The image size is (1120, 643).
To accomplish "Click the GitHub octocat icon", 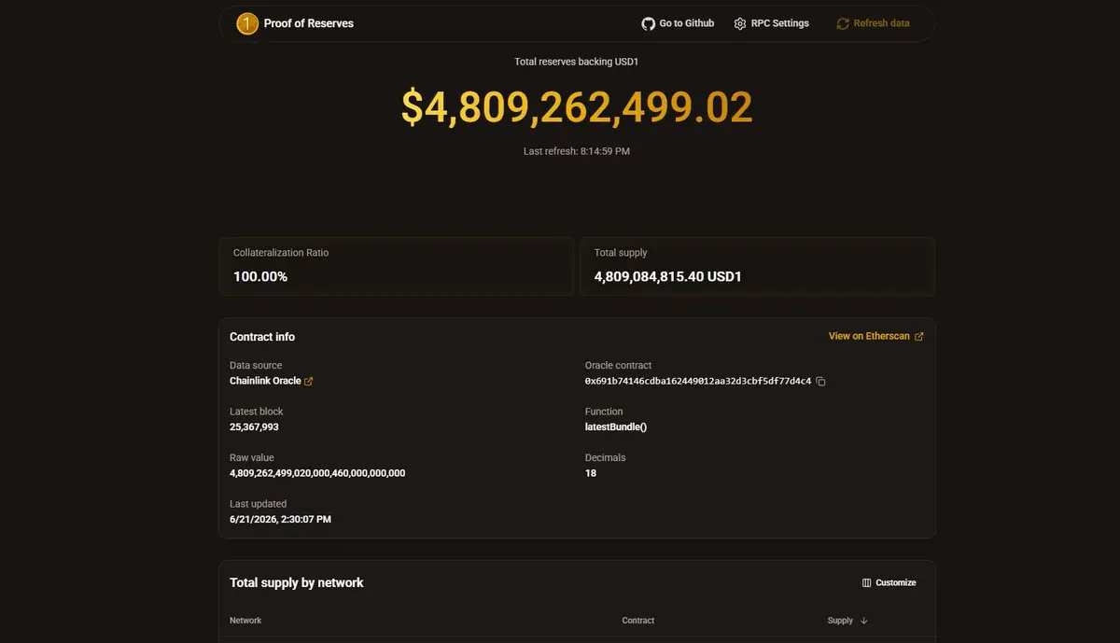I will click(648, 23).
